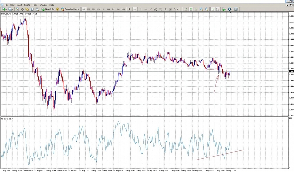Screen dimensions: 294x172
Task: Open the Strategy Tester
Action: (37, 9)
